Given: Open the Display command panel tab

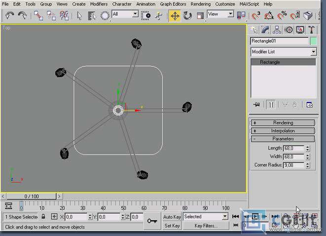Looking at the screenshot, I should 300,30.
